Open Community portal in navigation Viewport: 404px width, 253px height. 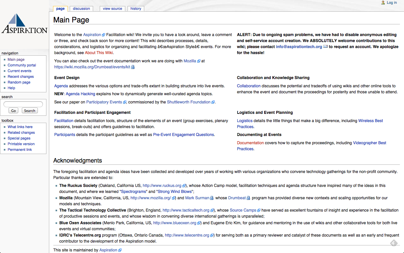click(22, 65)
